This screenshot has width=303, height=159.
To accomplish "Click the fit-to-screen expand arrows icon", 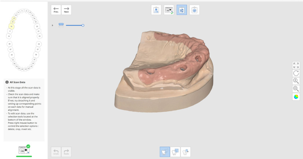I will click(x=296, y=65).
